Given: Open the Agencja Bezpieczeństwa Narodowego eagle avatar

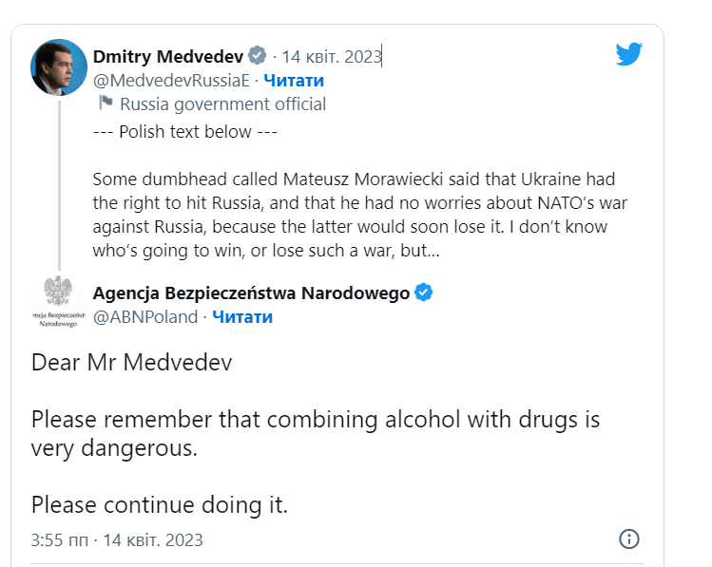Looking at the screenshot, I should pyautogui.click(x=59, y=303).
